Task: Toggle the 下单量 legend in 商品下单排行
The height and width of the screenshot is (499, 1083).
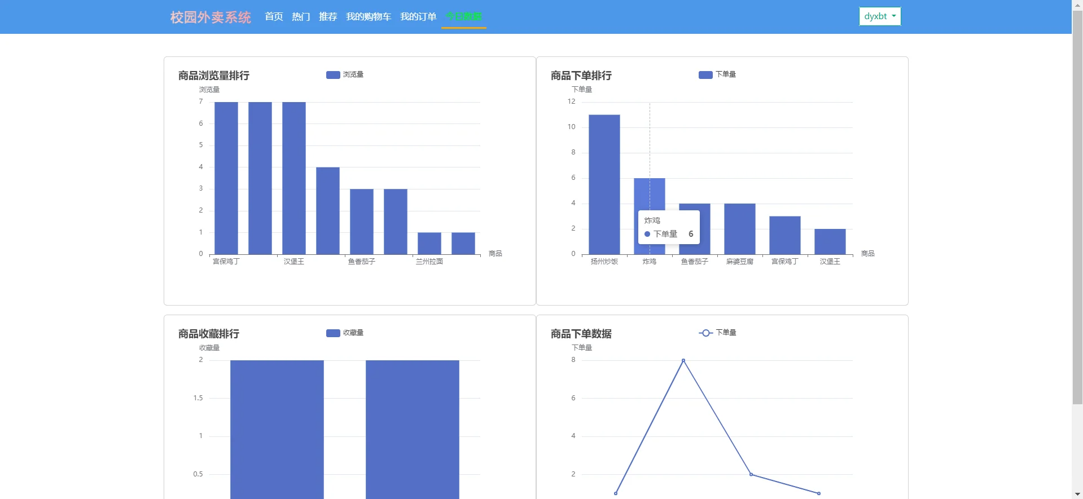Action: click(717, 74)
